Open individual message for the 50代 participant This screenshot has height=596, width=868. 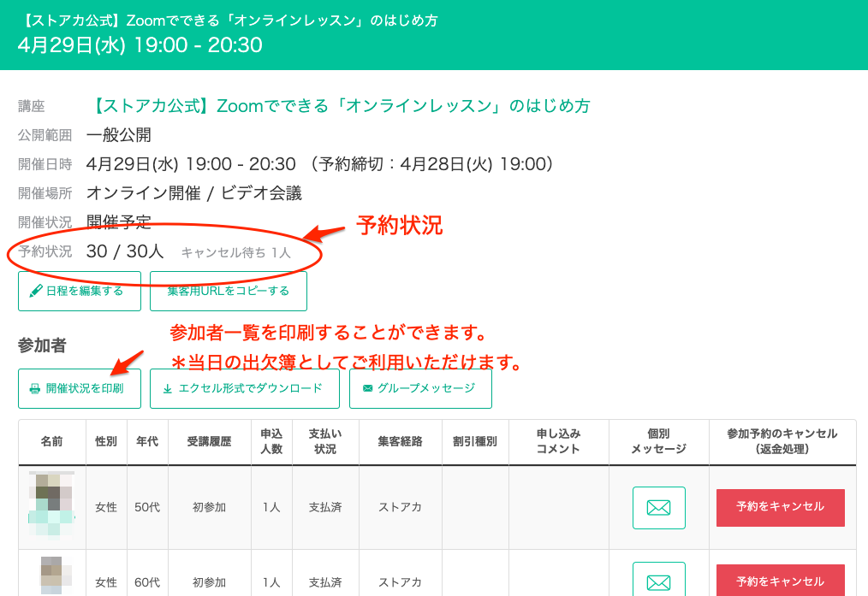(x=659, y=508)
